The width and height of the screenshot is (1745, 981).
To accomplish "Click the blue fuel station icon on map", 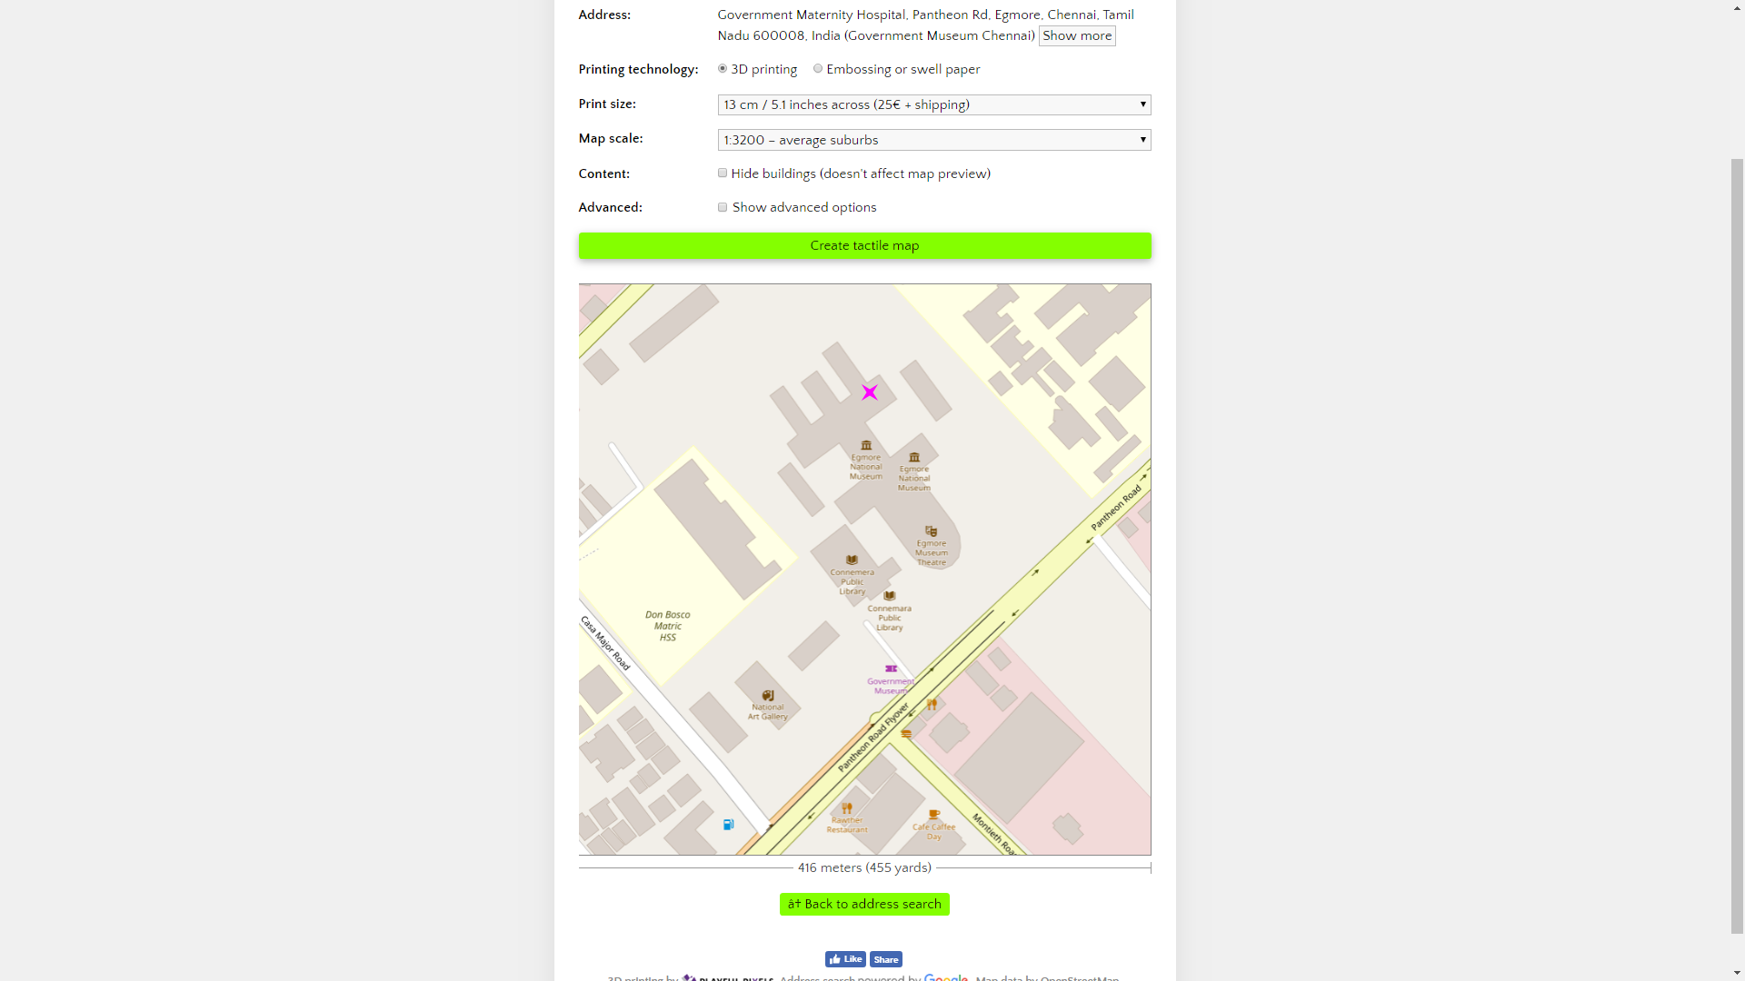I will [x=728, y=824].
